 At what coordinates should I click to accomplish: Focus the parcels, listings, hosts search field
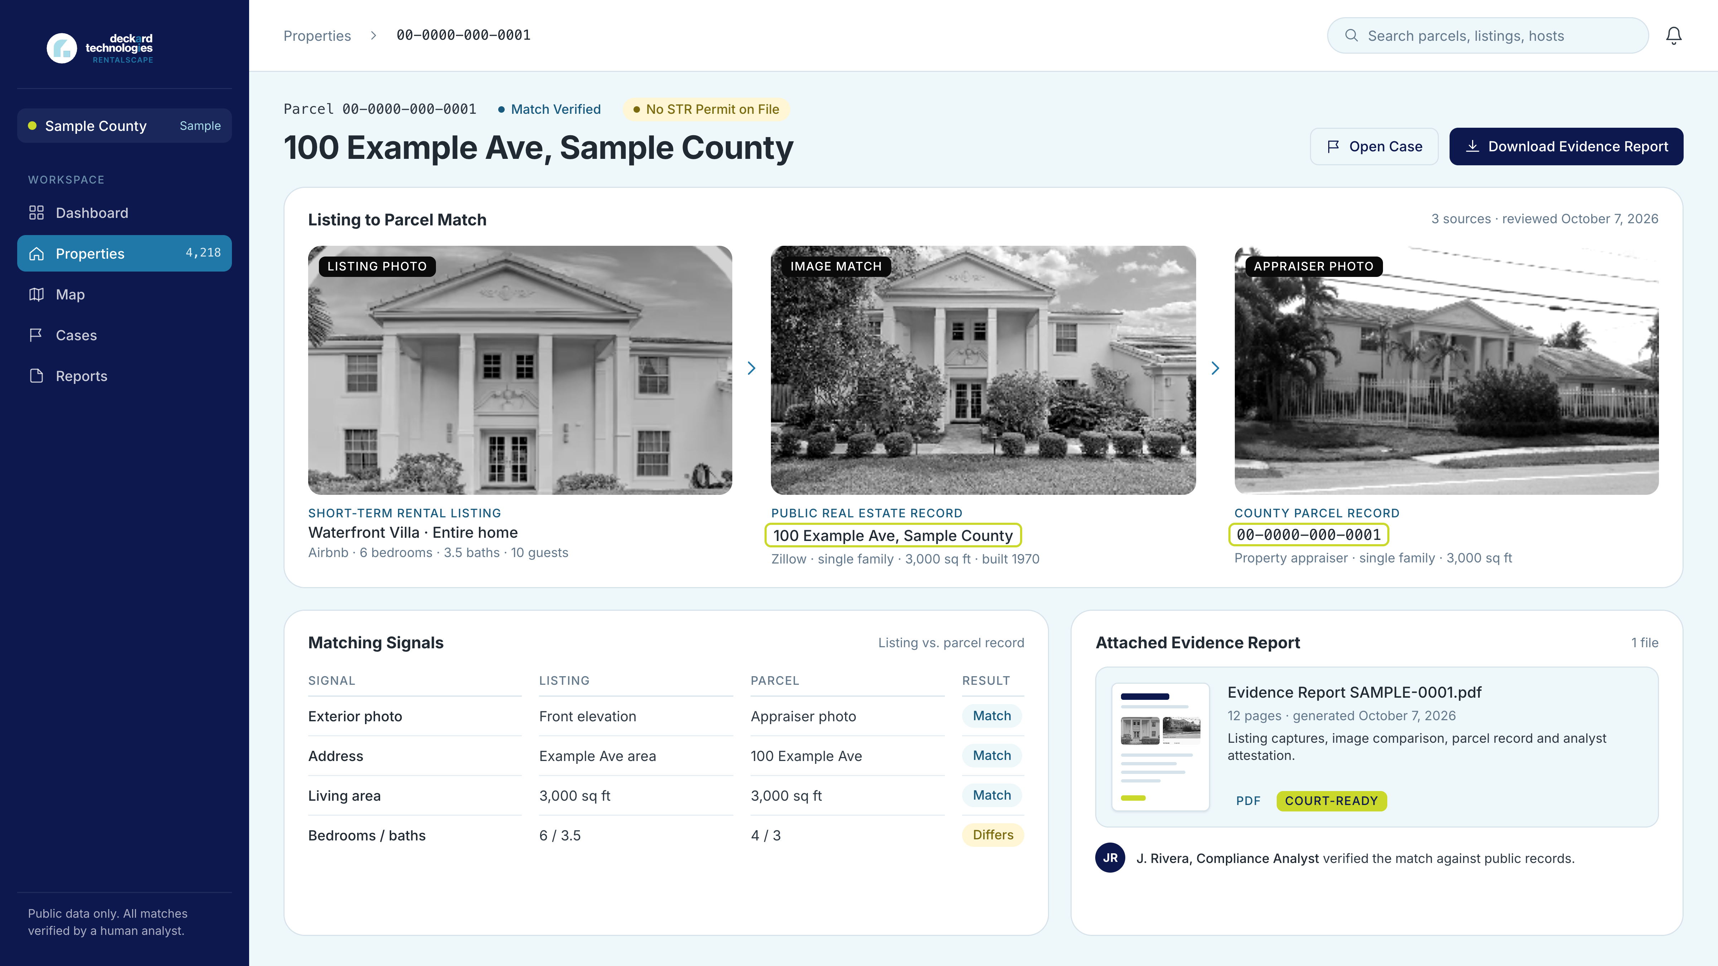click(1487, 35)
